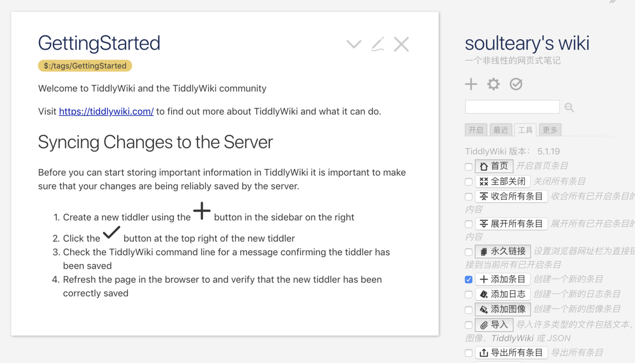Click the 首页 home button
The image size is (635, 363).
494,166
